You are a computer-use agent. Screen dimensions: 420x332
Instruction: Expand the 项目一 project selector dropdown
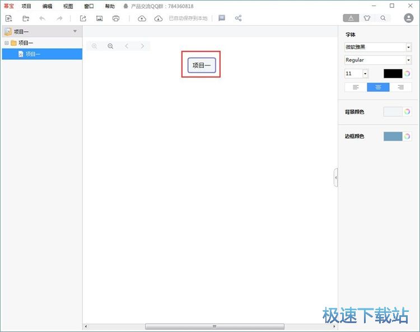[x=75, y=31]
